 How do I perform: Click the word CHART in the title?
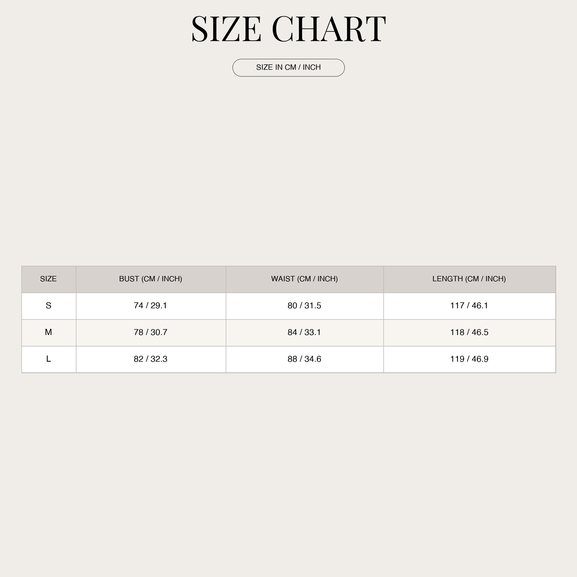pyautogui.click(x=329, y=29)
